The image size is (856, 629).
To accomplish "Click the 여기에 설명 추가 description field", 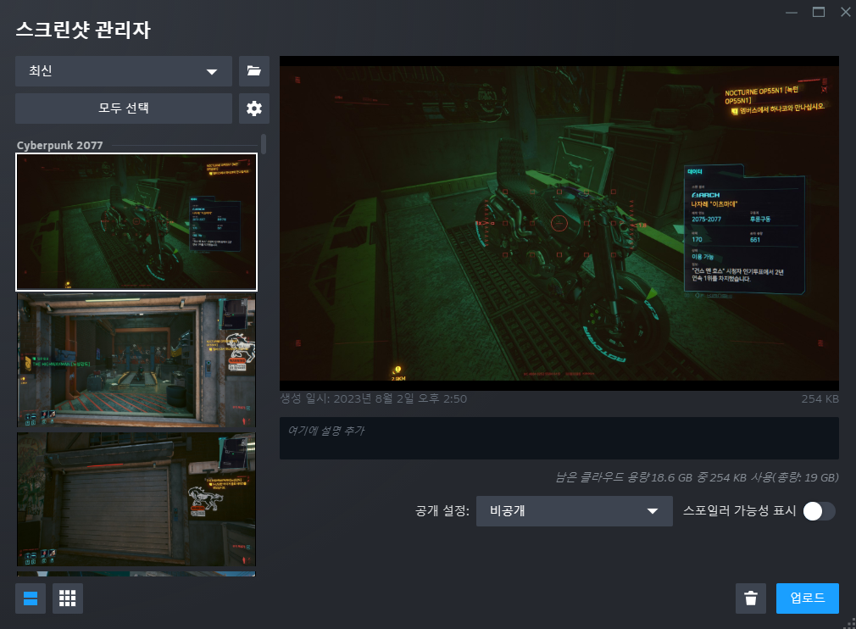I will (x=559, y=438).
